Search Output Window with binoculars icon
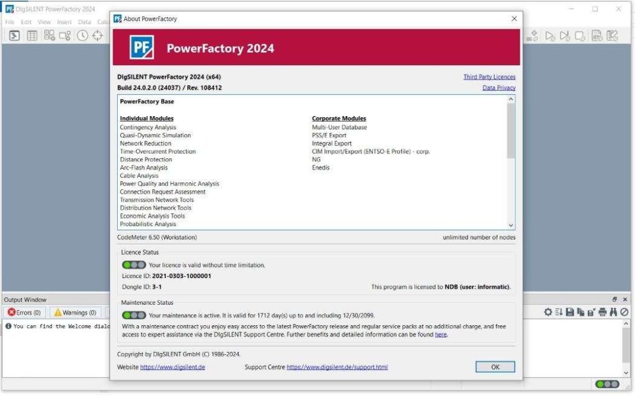Viewport: 635px width, 396px height. click(613, 312)
